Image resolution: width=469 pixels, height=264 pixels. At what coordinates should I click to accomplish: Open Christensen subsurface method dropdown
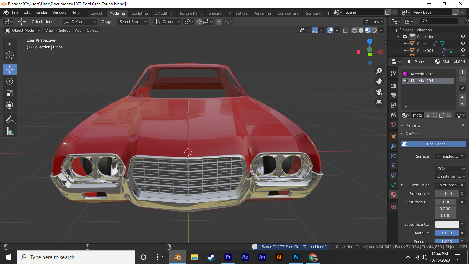450,176
